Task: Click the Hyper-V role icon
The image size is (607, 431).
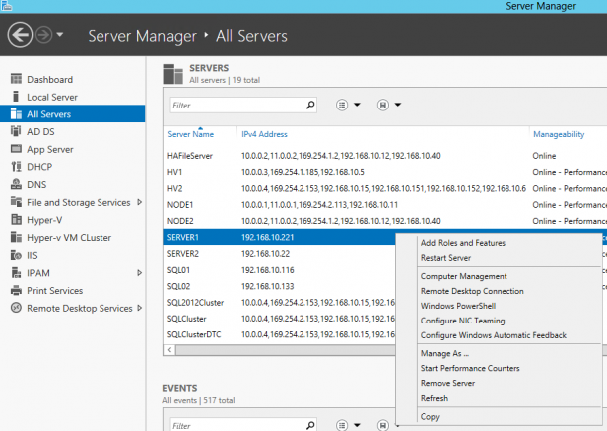Action: click(16, 220)
